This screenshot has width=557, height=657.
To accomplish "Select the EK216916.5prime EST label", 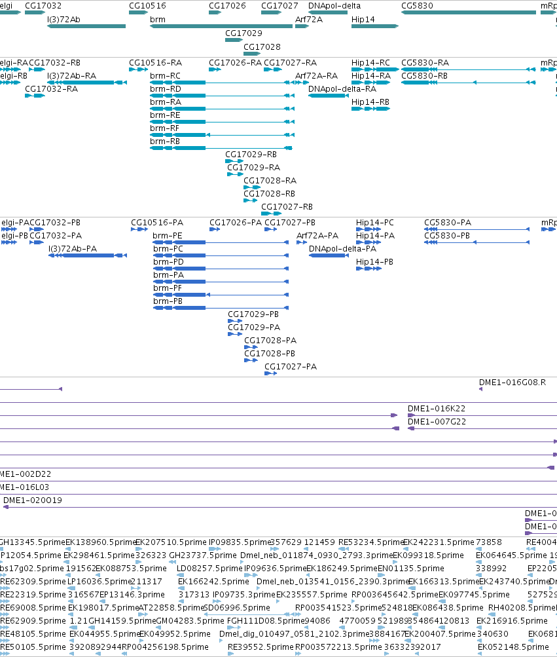I will (x=512, y=621).
